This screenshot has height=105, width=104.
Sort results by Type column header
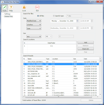[x=48, y=59]
